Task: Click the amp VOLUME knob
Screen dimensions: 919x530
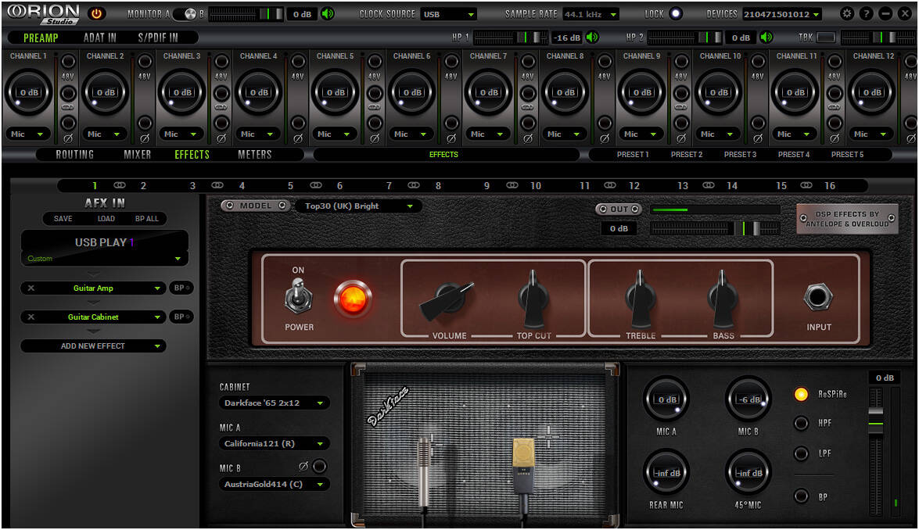Action: [447, 300]
